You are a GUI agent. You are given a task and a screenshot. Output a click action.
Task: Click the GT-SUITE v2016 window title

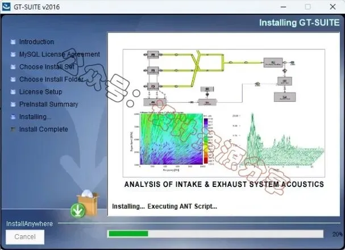[x=37, y=7]
